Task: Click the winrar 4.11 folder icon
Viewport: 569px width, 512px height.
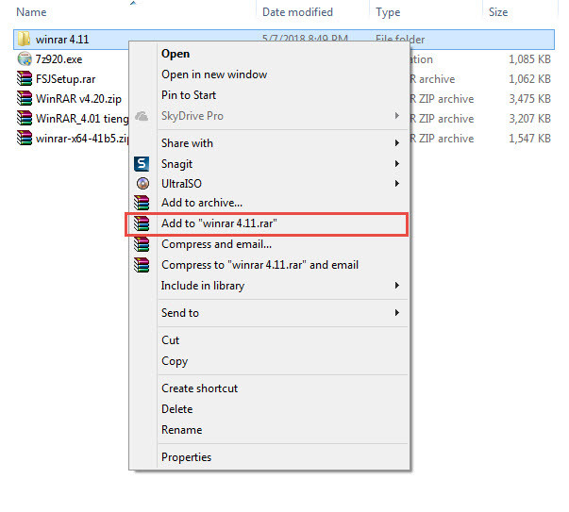Action: pos(24,40)
